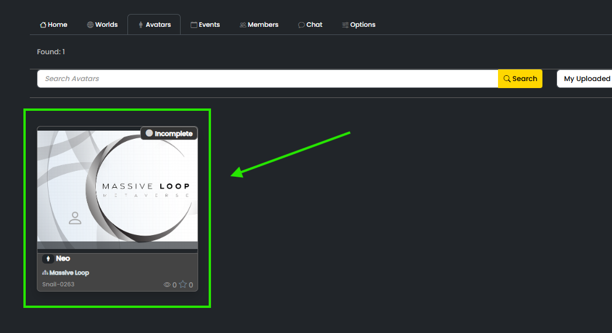The height and width of the screenshot is (333, 612).
Task: Click the organization icon beside Massive Loop
Action: point(45,272)
